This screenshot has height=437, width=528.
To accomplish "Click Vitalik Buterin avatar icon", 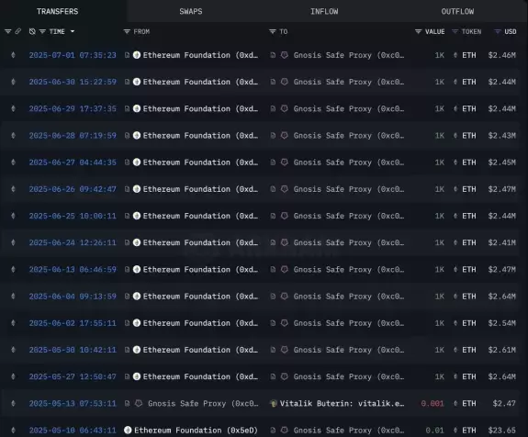I will point(274,403).
